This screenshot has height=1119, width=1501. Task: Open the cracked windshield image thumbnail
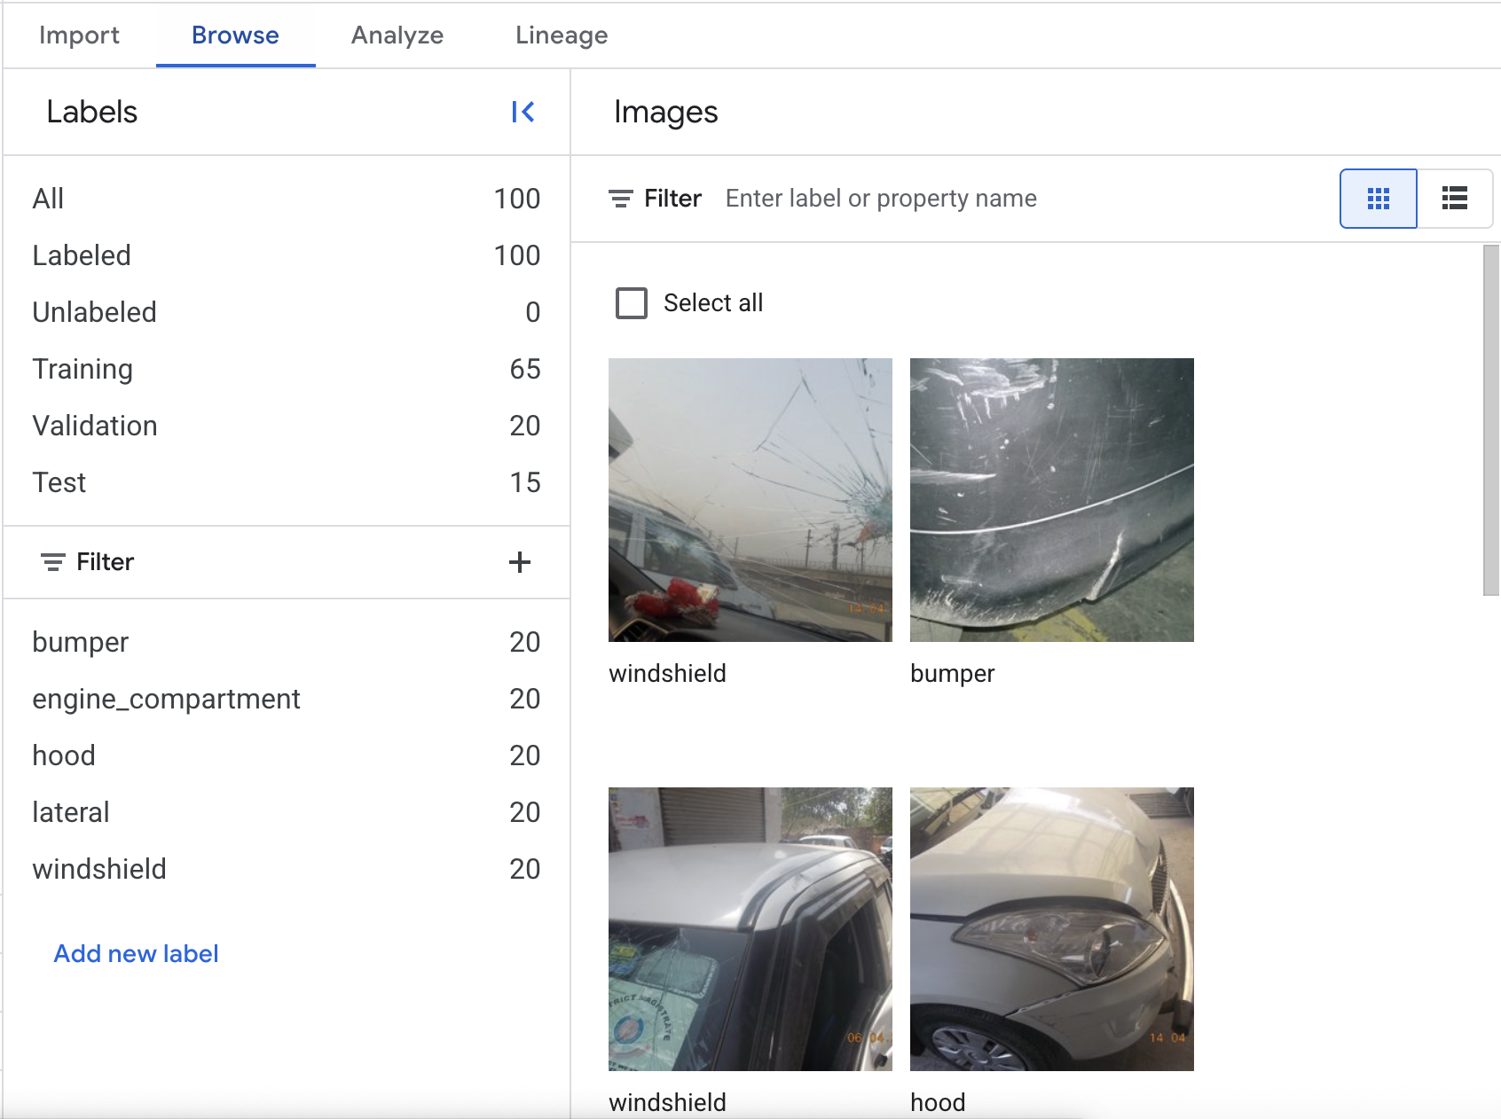(x=750, y=500)
